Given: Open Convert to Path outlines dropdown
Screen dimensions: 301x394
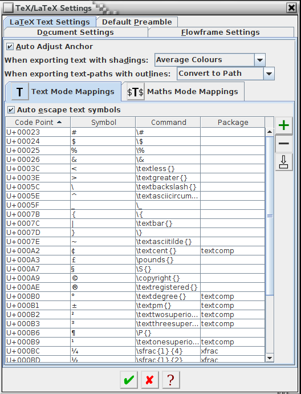Looking at the screenshot, I should click(x=269, y=74).
